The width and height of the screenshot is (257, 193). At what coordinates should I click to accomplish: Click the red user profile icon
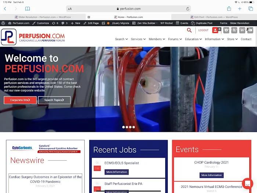point(215,30)
